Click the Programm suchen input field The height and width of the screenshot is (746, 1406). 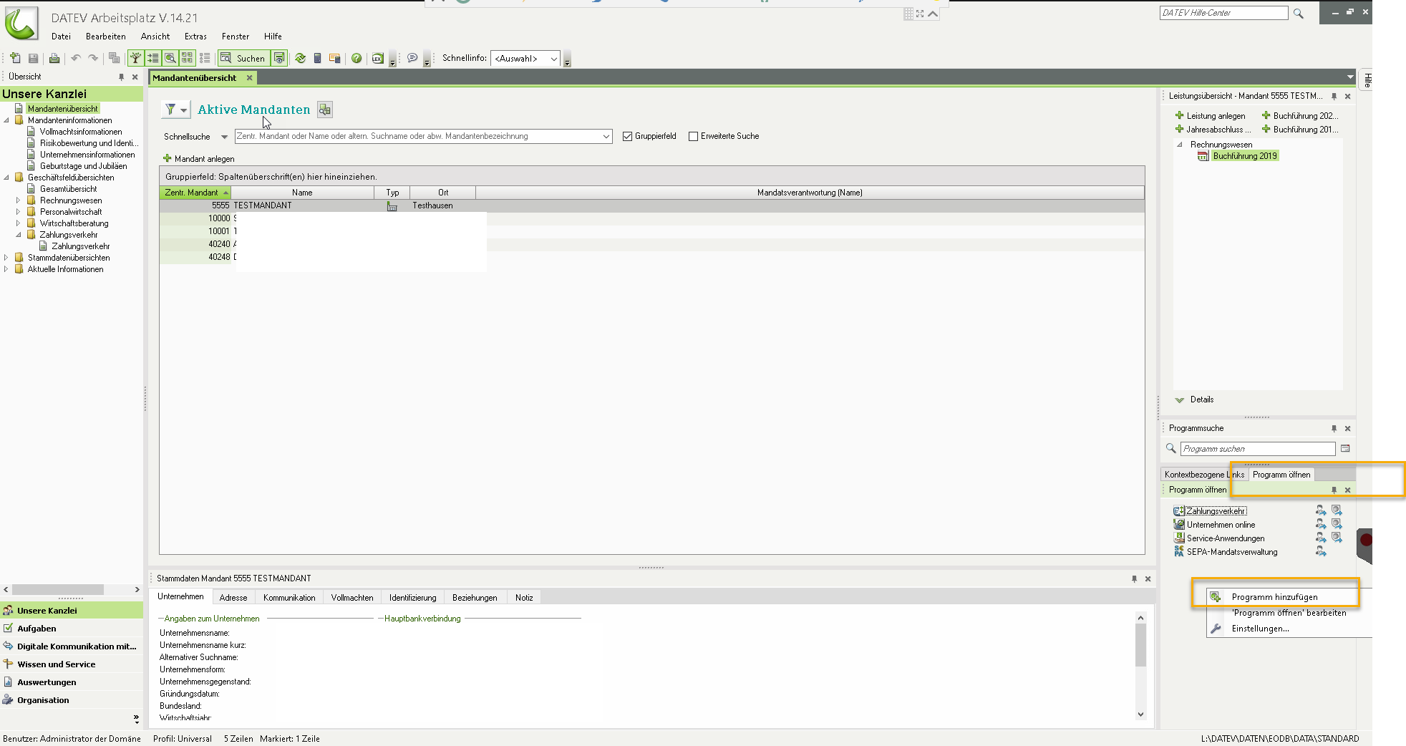tap(1257, 449)
